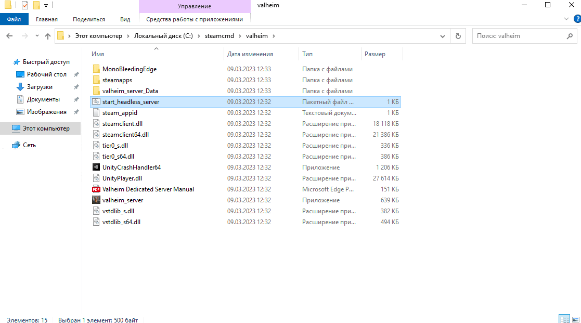This screenshot has height=323, width=581.
Task: Navigate back using the Back arrow
Action: pos(9,36)
